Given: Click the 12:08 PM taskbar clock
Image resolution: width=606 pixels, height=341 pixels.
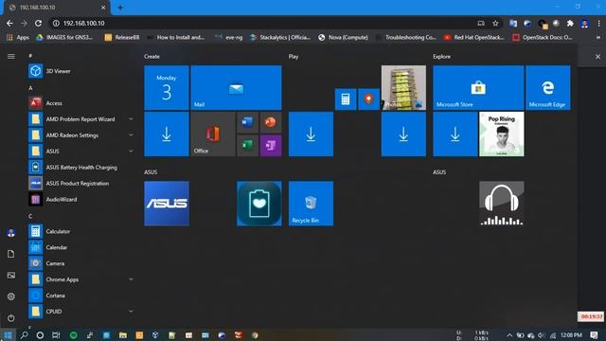Looking at the screenshot, I should pyautogui.click(x=571, y=335).
